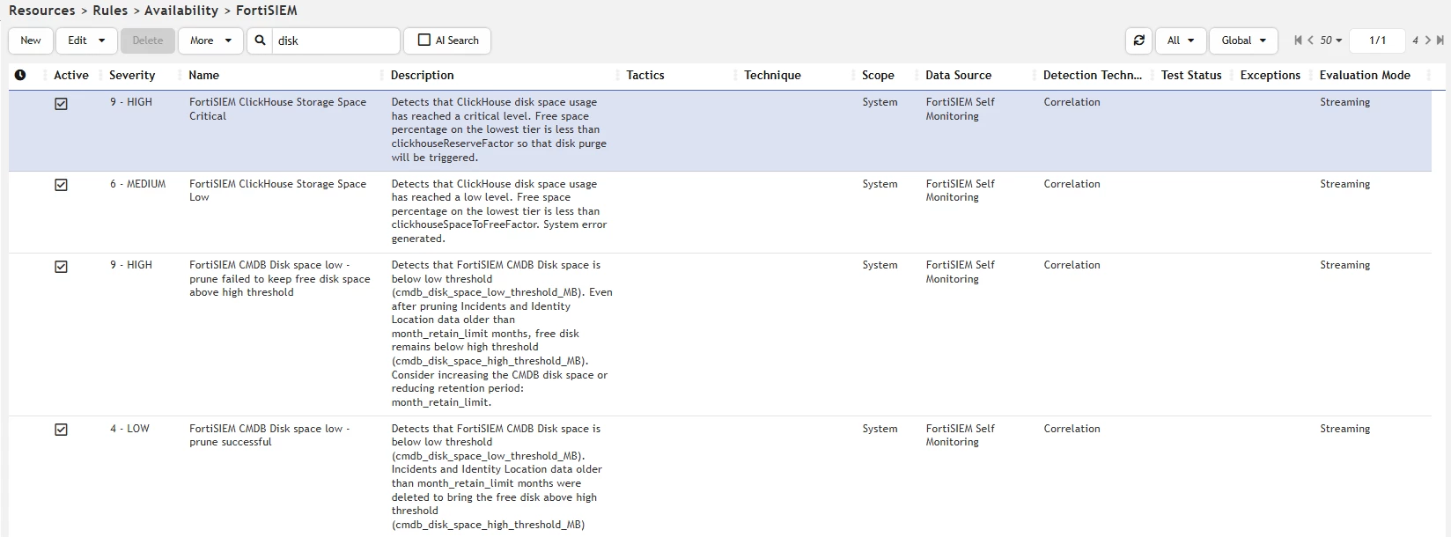The height and width of the screenshot is (537, 1451).
Task: Uncheck Active for CMDB prune successful rule
Action: pos(61,430)
